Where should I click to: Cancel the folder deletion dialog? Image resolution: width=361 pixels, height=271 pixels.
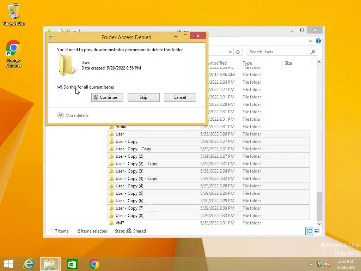pos(180,97)
